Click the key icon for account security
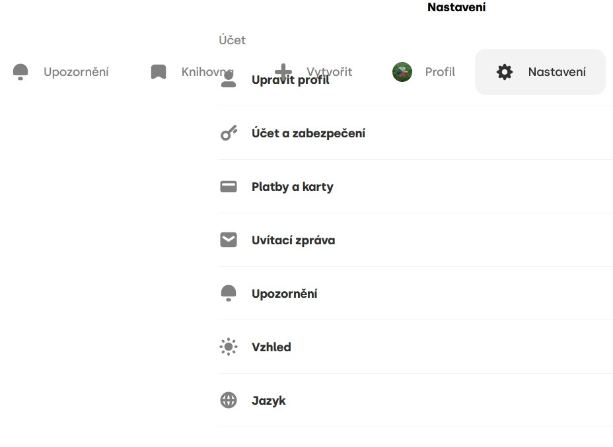 coord(229,133)
